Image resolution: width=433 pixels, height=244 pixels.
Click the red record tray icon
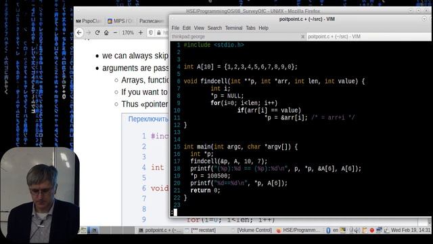click(x=371, y=230)
